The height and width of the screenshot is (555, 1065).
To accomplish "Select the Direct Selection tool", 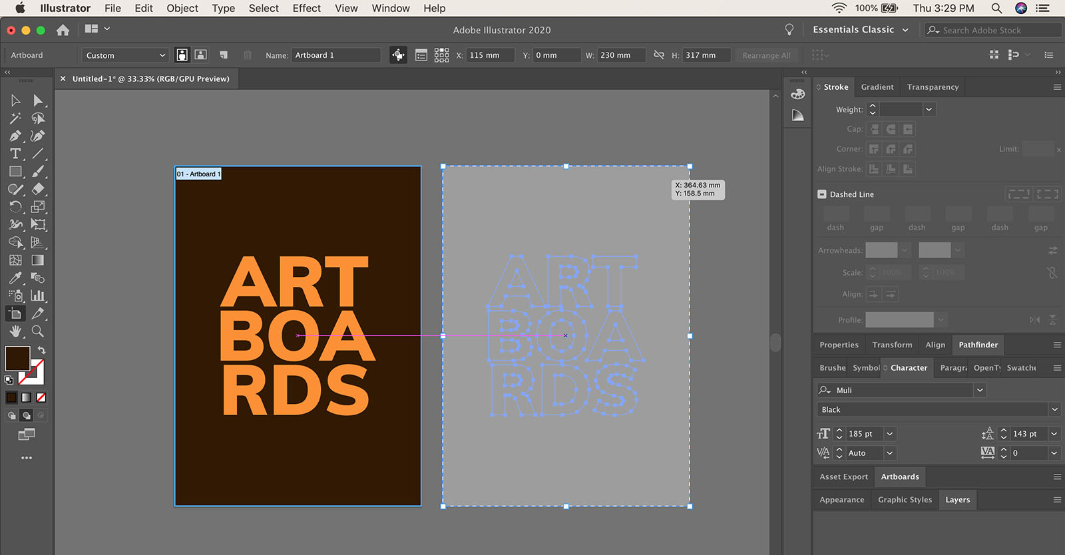I will coord(38,100).
